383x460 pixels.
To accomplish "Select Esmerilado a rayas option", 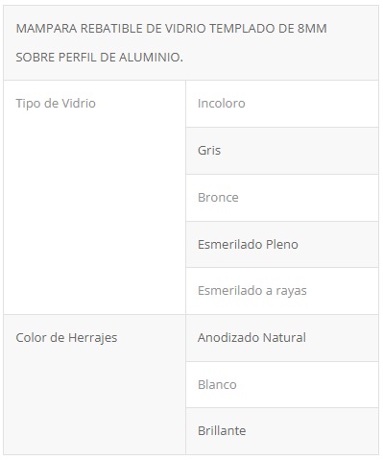I will tap(282, 291).
